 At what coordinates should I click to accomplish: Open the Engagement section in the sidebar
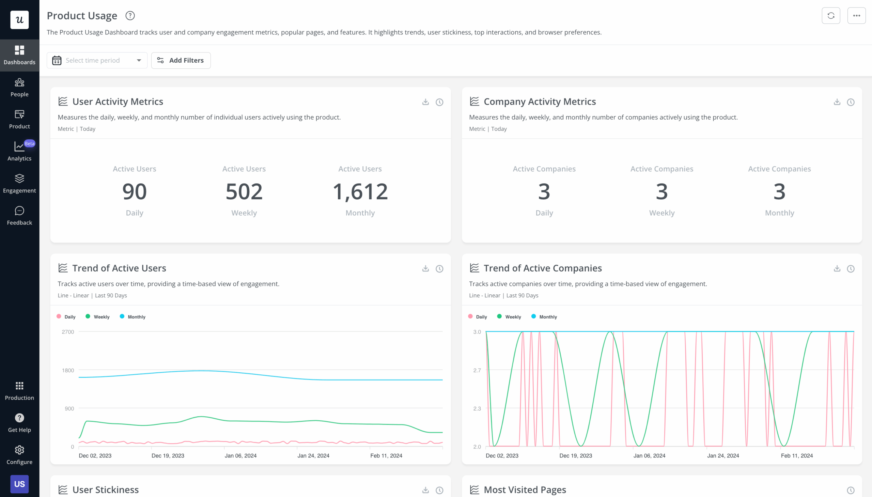[19, 183]
